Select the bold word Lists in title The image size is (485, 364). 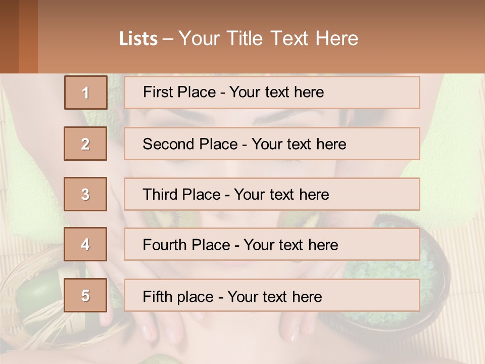coord(138,39)
